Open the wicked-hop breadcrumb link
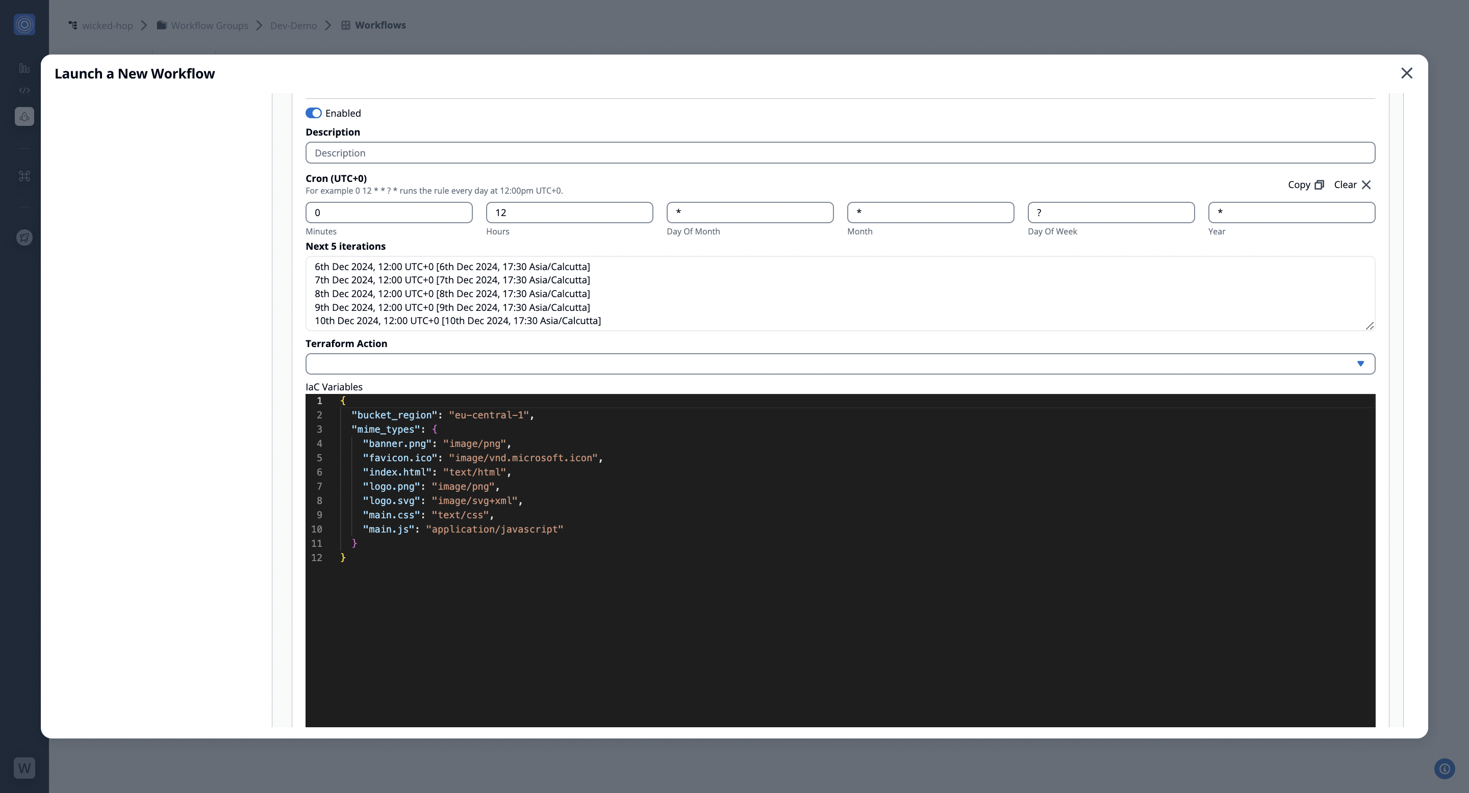 (x=107, y=25)
